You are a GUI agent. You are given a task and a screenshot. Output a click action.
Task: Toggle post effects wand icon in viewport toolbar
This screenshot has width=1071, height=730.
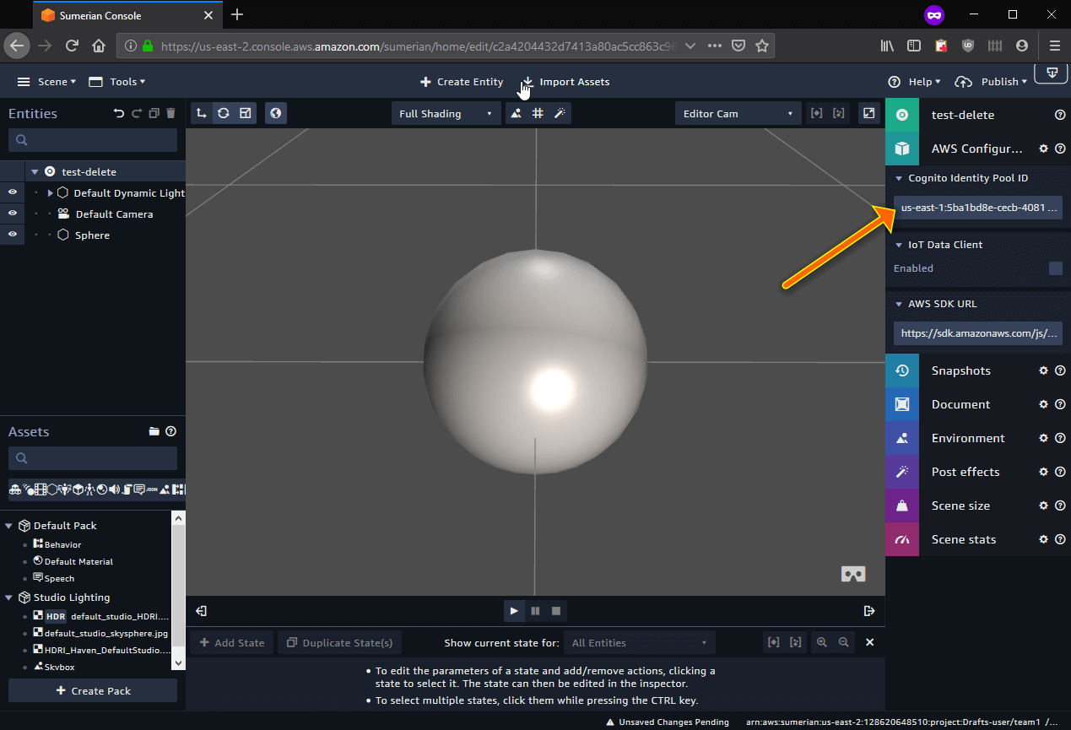[560, 113]
